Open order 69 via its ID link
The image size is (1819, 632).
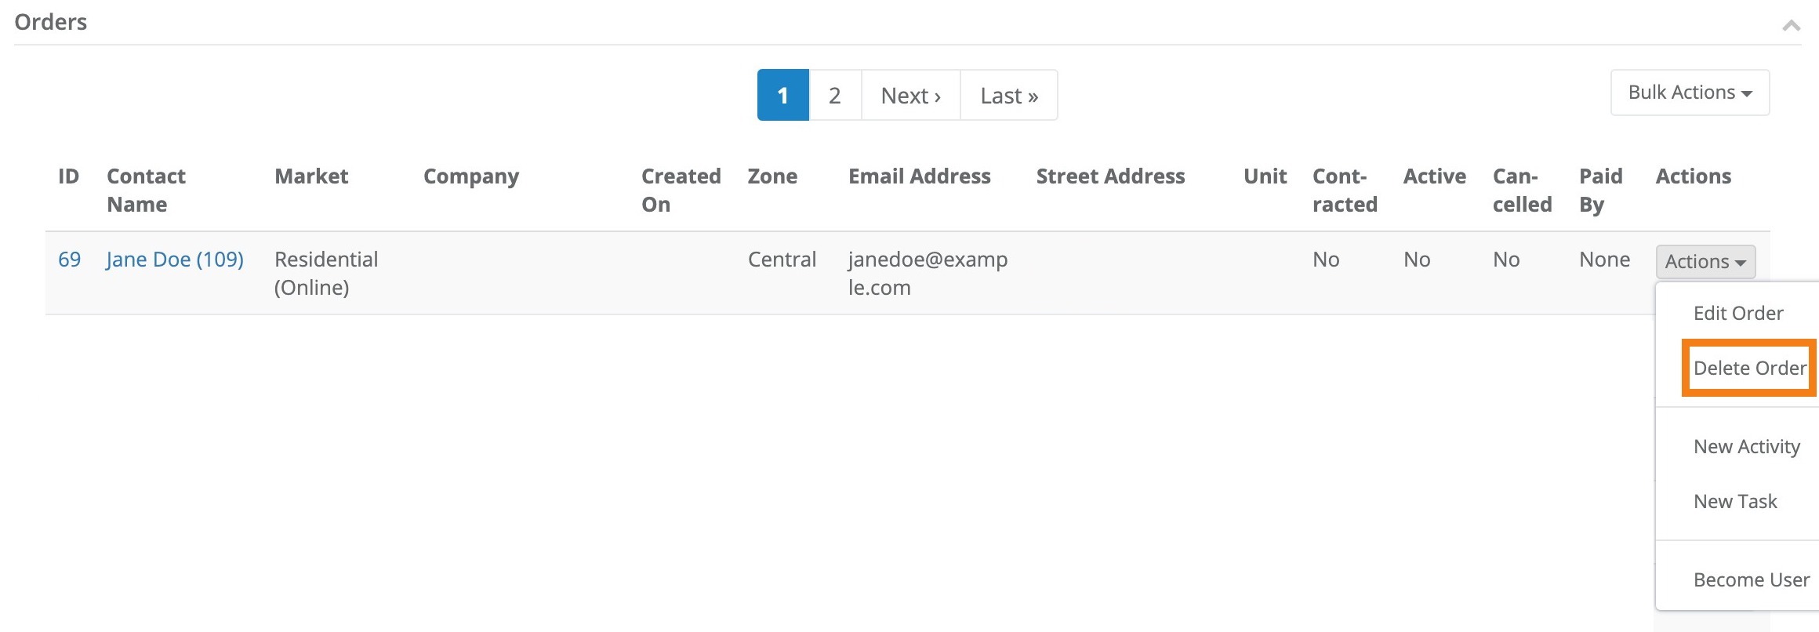click(69, 259)
